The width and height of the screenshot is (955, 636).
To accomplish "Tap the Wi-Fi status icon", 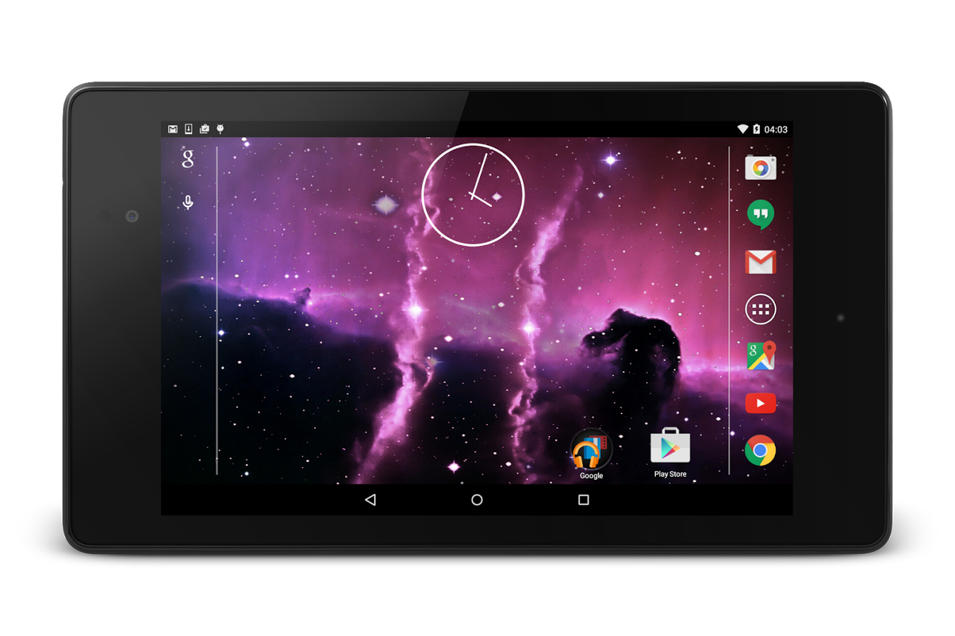I will point(742,129).
